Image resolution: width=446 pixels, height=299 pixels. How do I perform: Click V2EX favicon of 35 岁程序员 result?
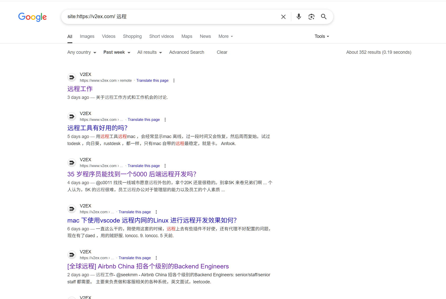point(72,162)
